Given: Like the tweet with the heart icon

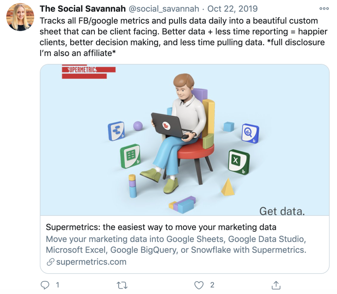Looking at the screenshot, I should [x=199, y=285].
